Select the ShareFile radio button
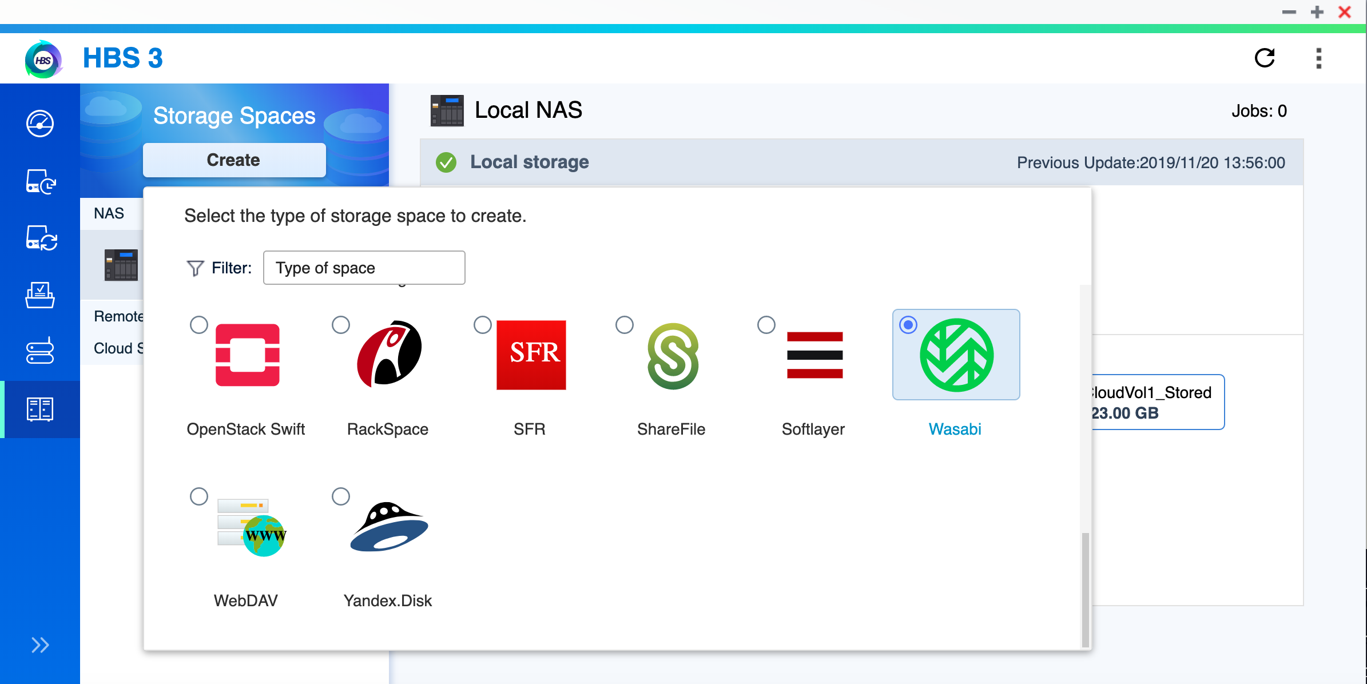Image resolution: width=1367 pixels, height=684 pixels. coord(625,325)
